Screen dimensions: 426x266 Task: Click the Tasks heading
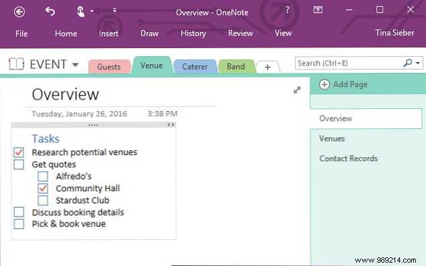(45, 139)
